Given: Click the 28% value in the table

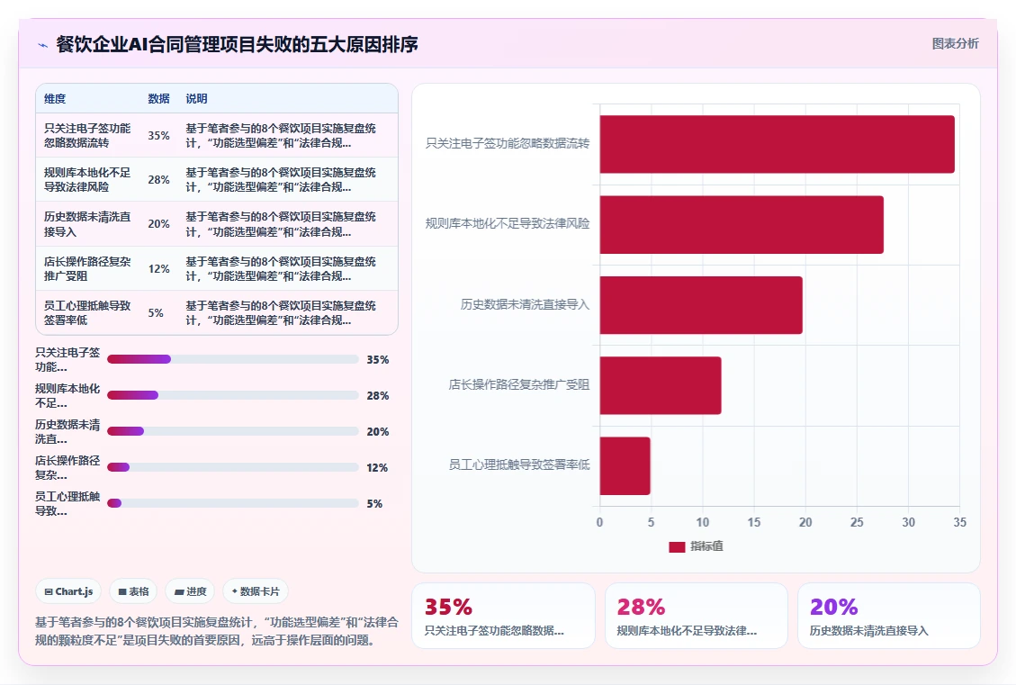Looking at the screenshot, I should (158, 179).
